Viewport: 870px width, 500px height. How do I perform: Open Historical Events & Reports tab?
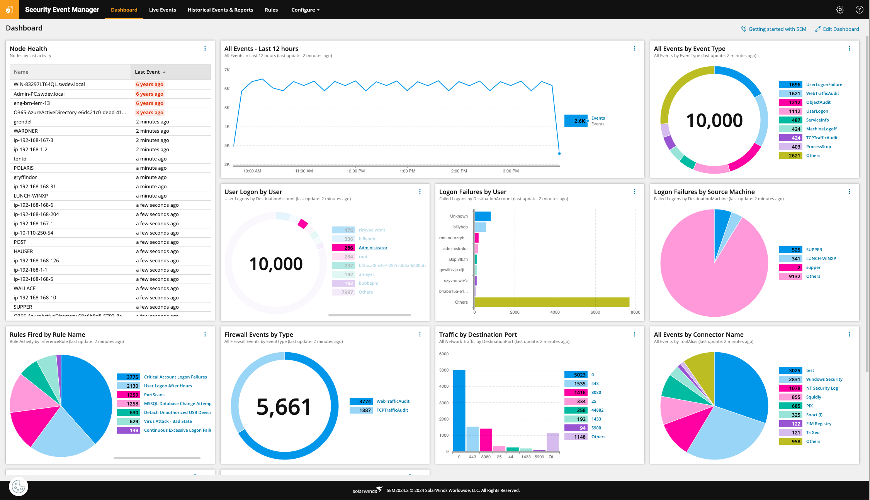[220, 10]
